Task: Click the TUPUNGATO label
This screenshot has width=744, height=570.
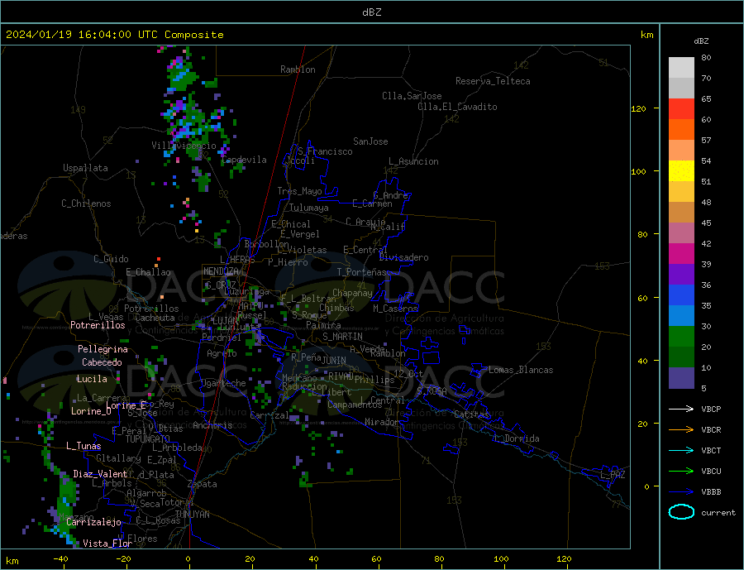Action: [x=147, y=439]
